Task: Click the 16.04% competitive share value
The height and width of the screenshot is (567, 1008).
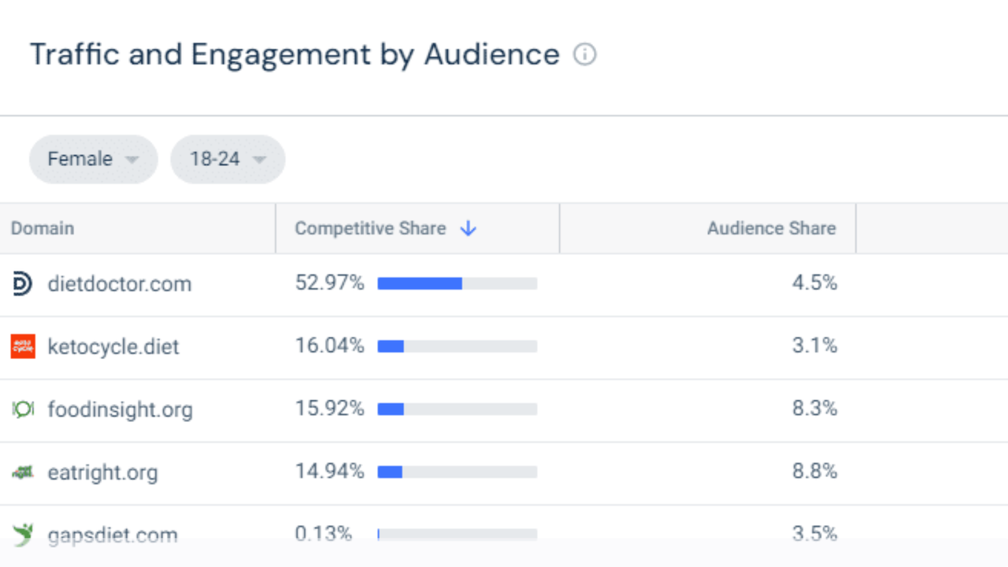Action: coord(329,346)
